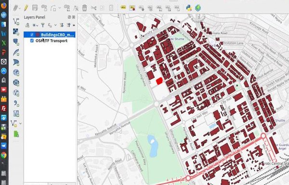Open the filter by expression dropdown arrow

click(x=55, y=25)
